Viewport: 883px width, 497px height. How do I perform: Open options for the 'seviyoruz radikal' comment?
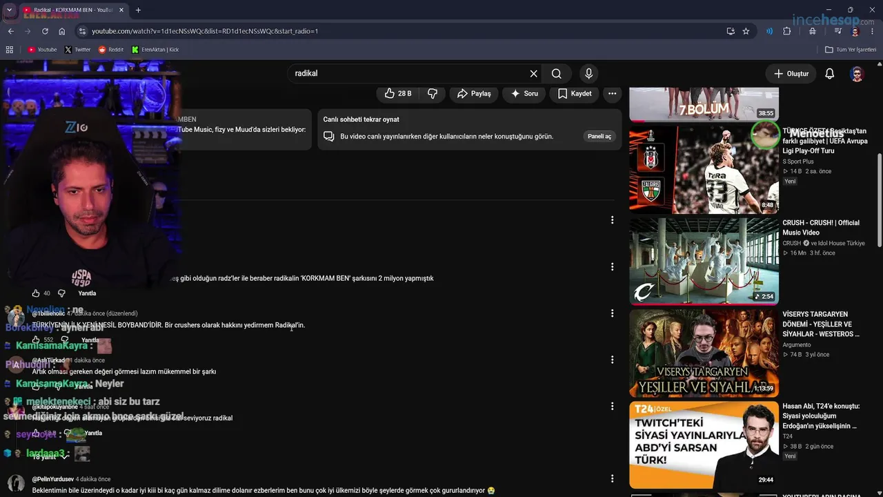612,407
